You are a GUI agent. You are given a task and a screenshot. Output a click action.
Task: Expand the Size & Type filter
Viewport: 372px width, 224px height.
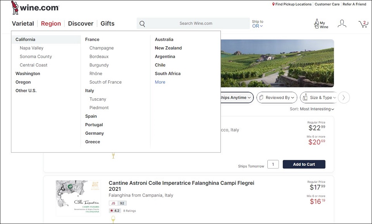point(319,97)
